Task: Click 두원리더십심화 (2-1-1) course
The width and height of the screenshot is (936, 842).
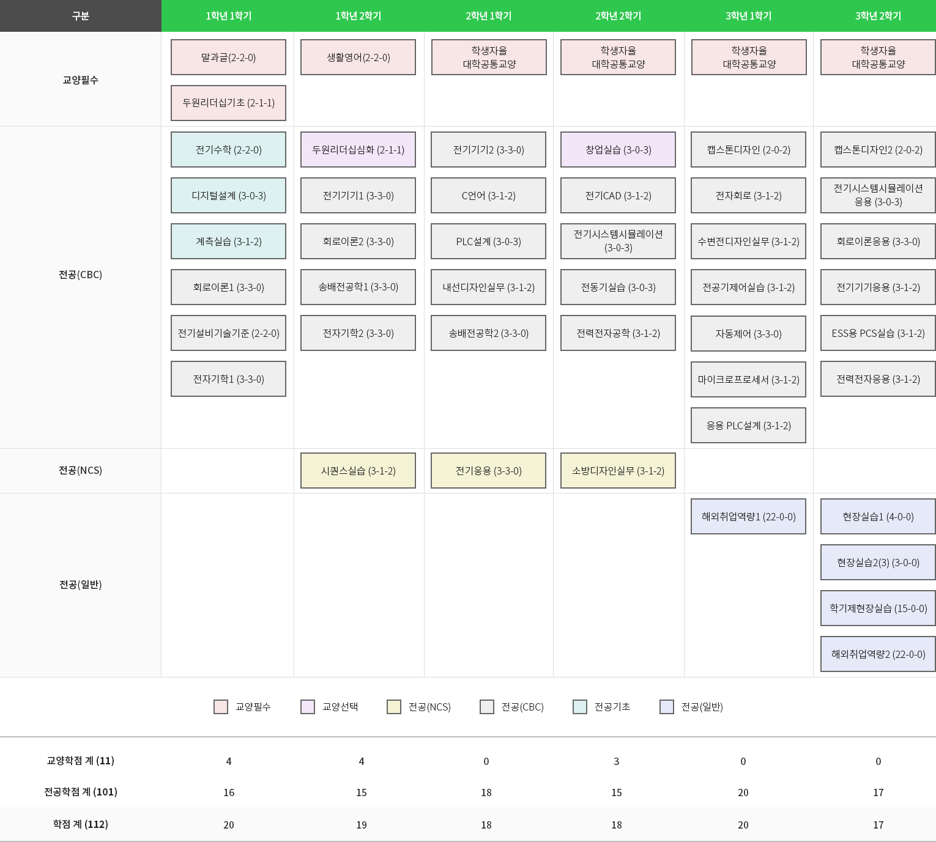Action: tap(358, 150)
